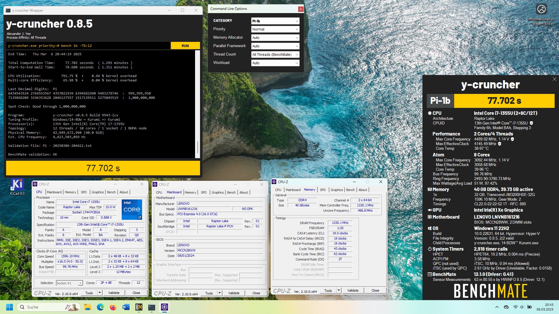
Task: Open the terminal icon in the taskbar
Action: coord(152,307)
